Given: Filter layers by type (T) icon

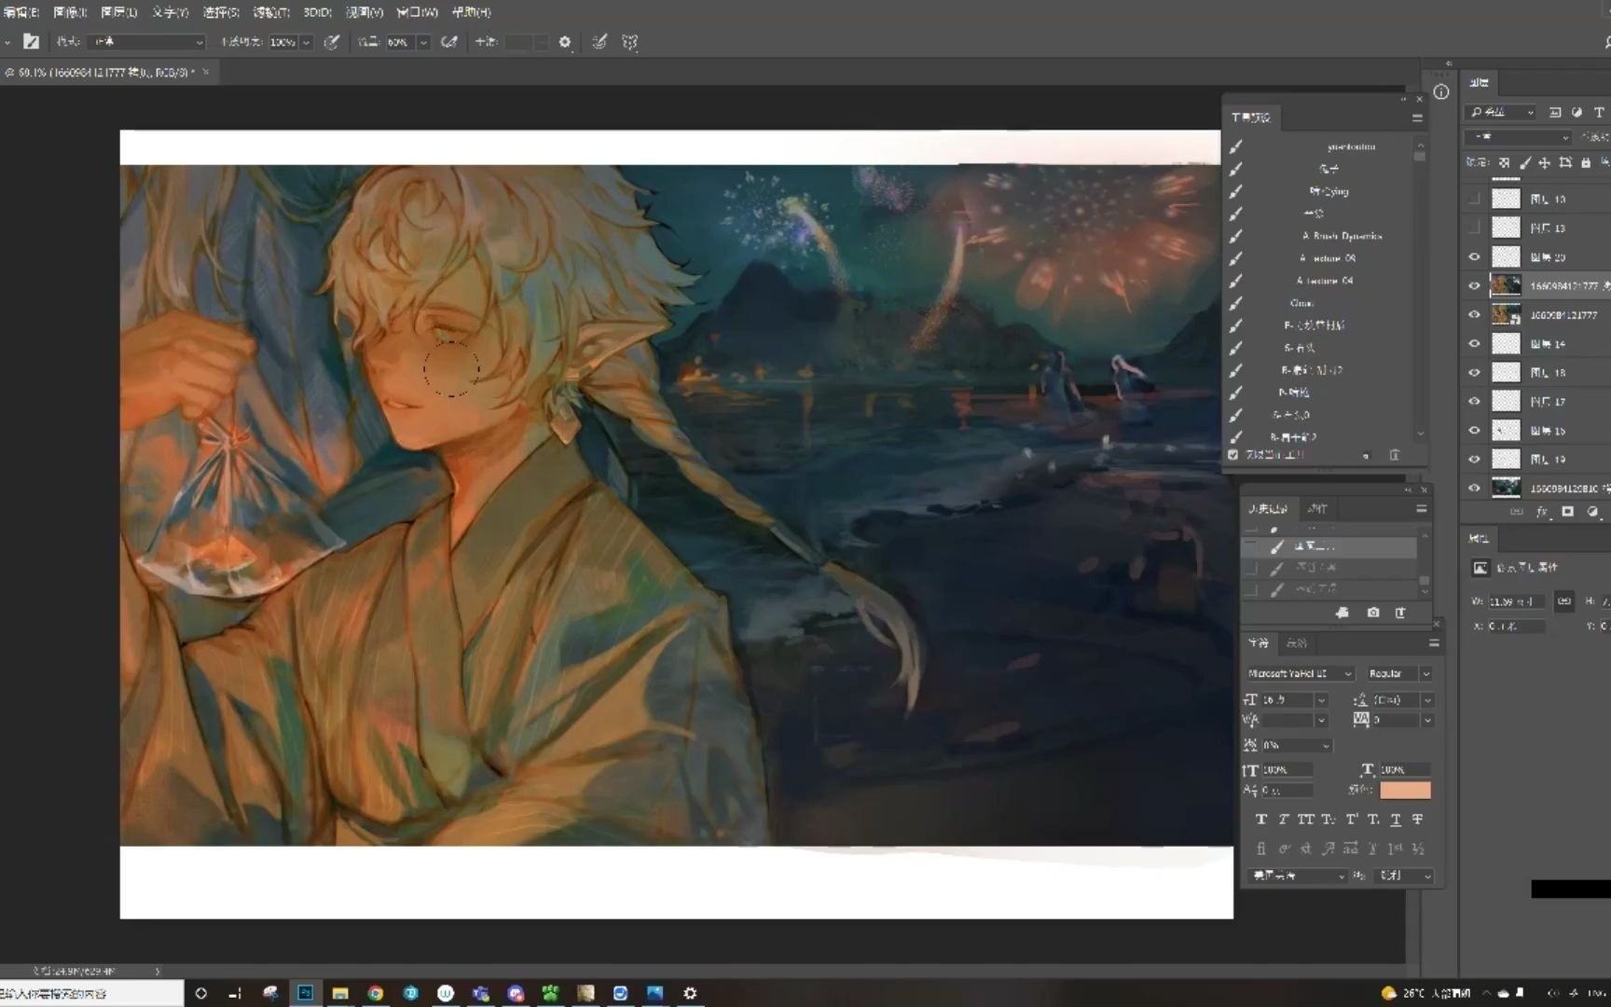Looking at the screenshot, I should (1599, 112).
